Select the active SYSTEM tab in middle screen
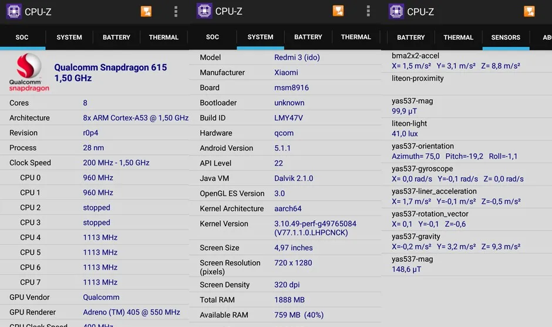The height and width of the screenshot is (327, 552). click(x=260, y=37)
